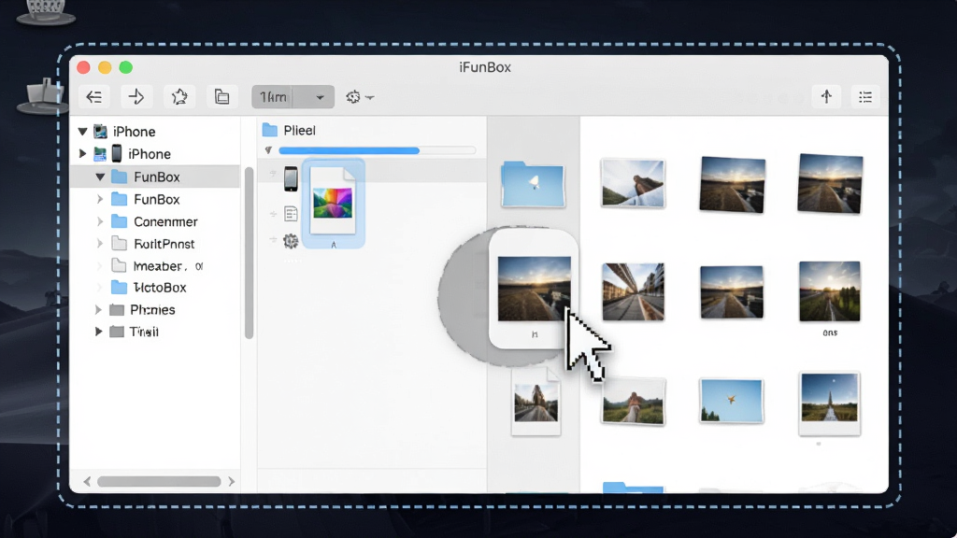Click the document icon in middle pane
The width and height of the screenshot is (957, 538).
click(x=292, y=214)
